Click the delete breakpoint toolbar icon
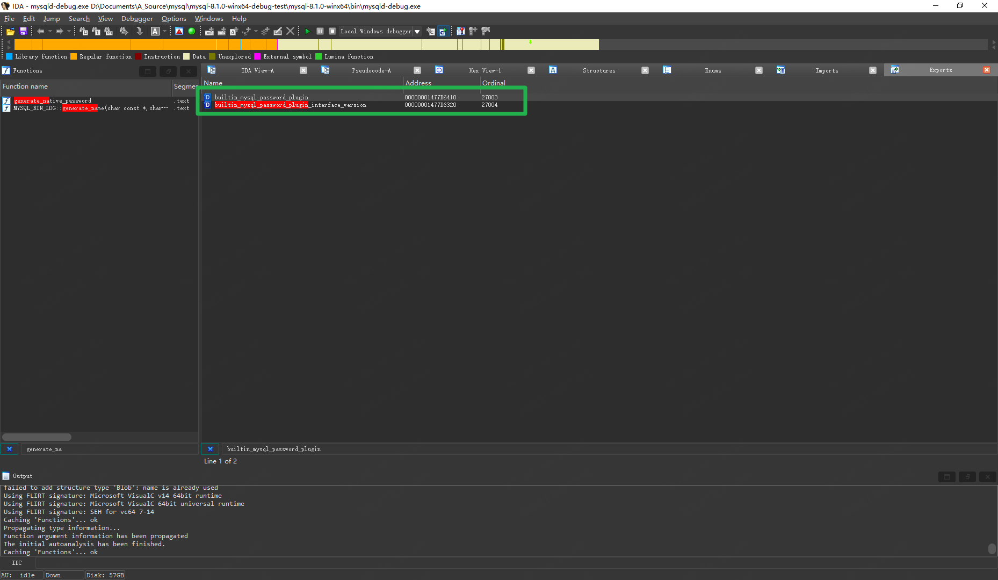 click(486, 31)
